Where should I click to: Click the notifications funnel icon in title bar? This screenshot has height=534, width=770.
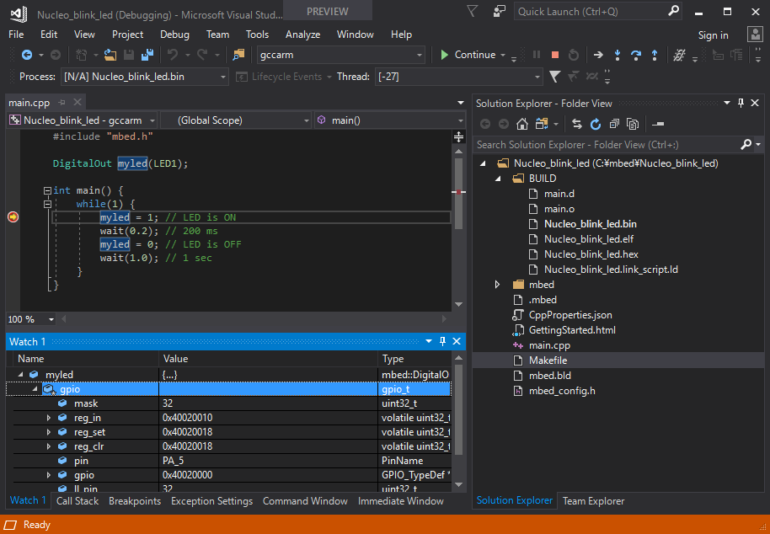point(472,11)
